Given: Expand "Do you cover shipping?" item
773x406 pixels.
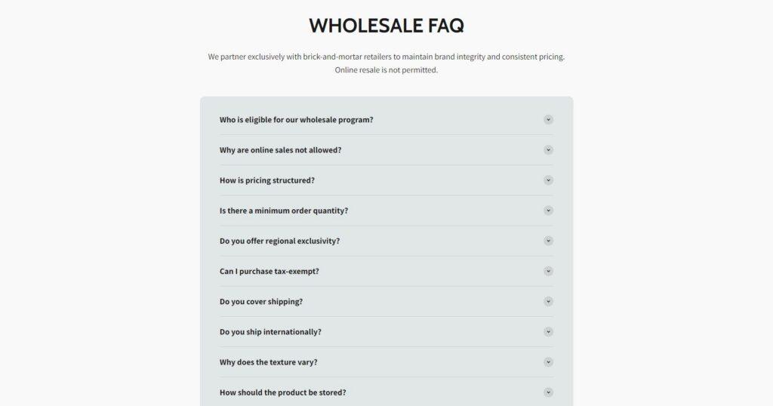Looking at the screenshot, I should click(260, 301).
